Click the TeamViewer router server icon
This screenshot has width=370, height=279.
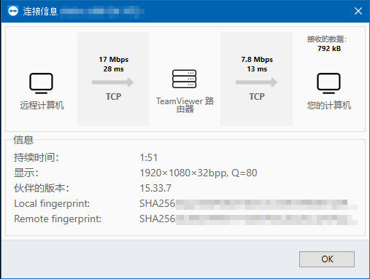184,79
